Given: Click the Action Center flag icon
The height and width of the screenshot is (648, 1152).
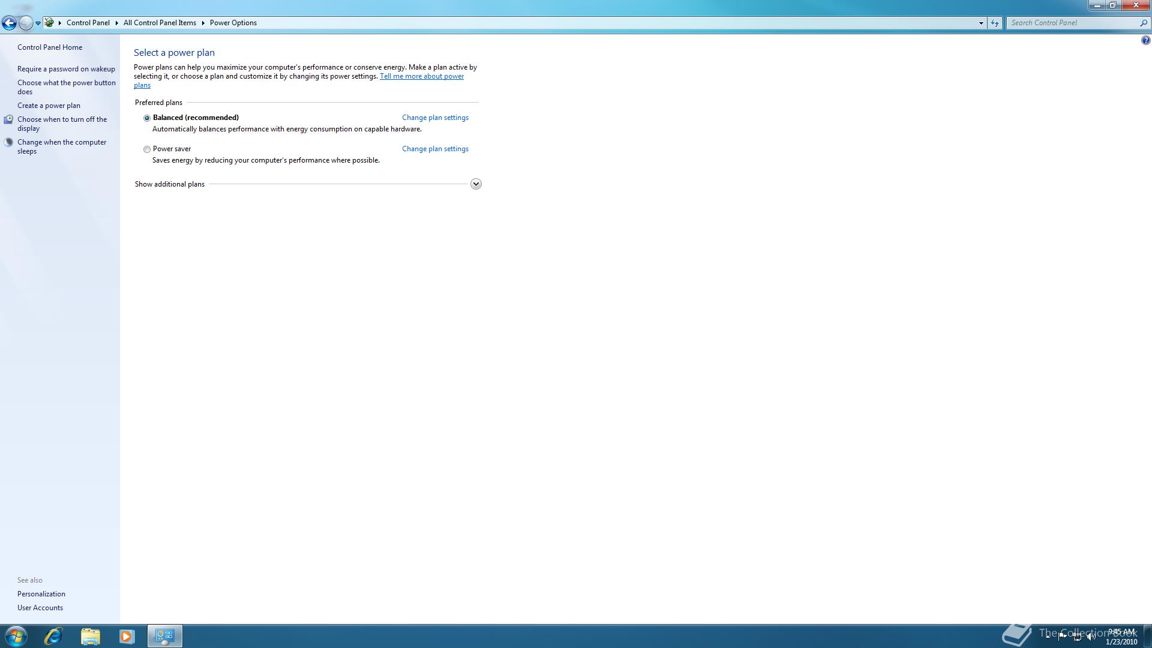Looking at the screenshot, I should (x=1062, y=637).
